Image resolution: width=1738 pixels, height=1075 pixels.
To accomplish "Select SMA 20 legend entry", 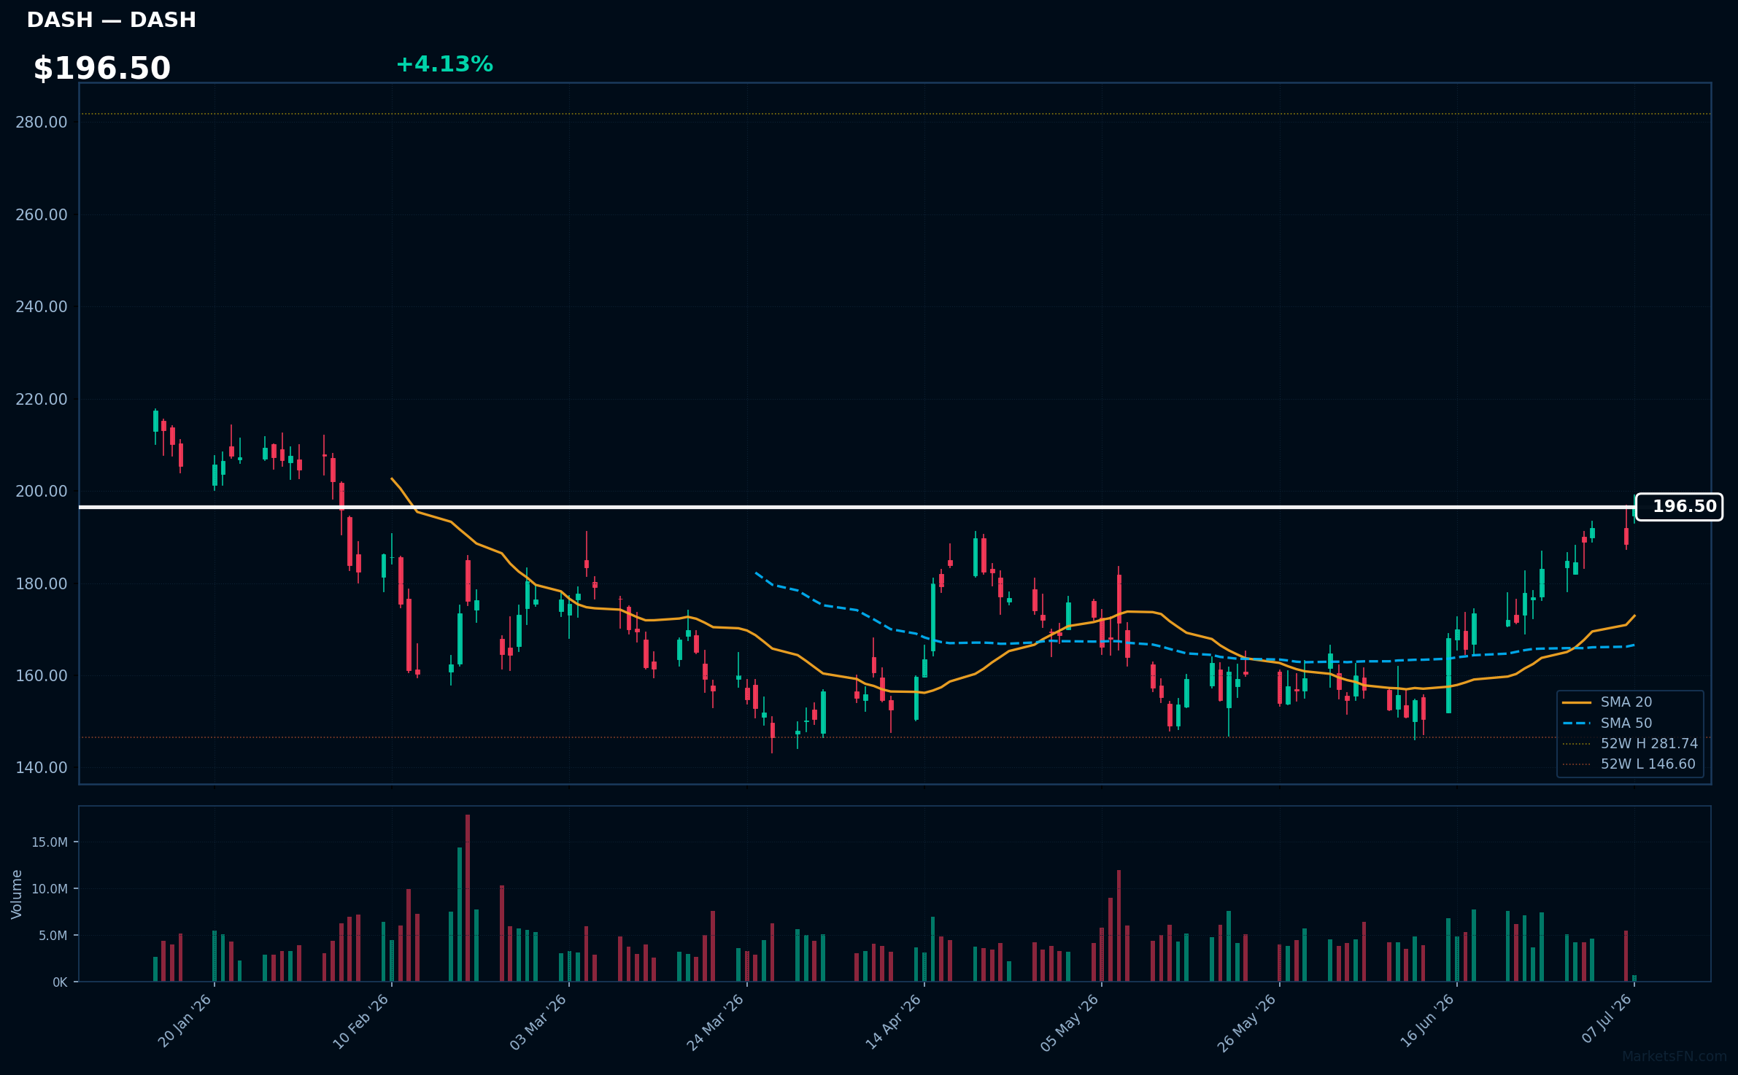I will (1608, 702).
